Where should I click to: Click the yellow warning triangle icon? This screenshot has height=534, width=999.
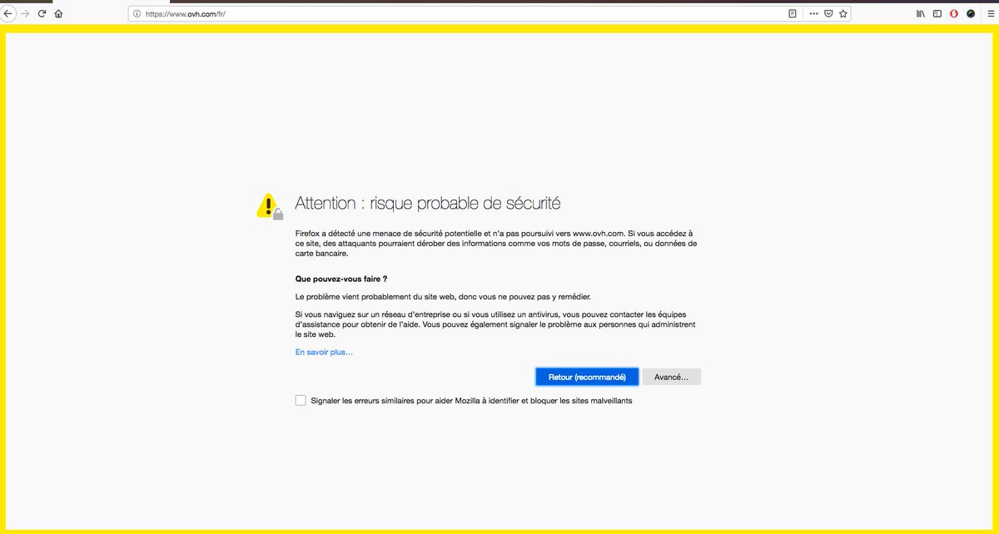[270, 205]
